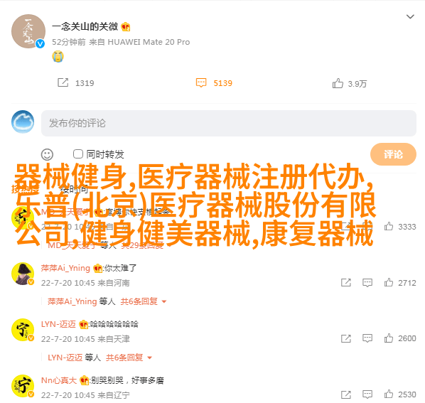425x403 pixels.
Task: Like the comment with 3333 likes
Action: click(389, 226)
